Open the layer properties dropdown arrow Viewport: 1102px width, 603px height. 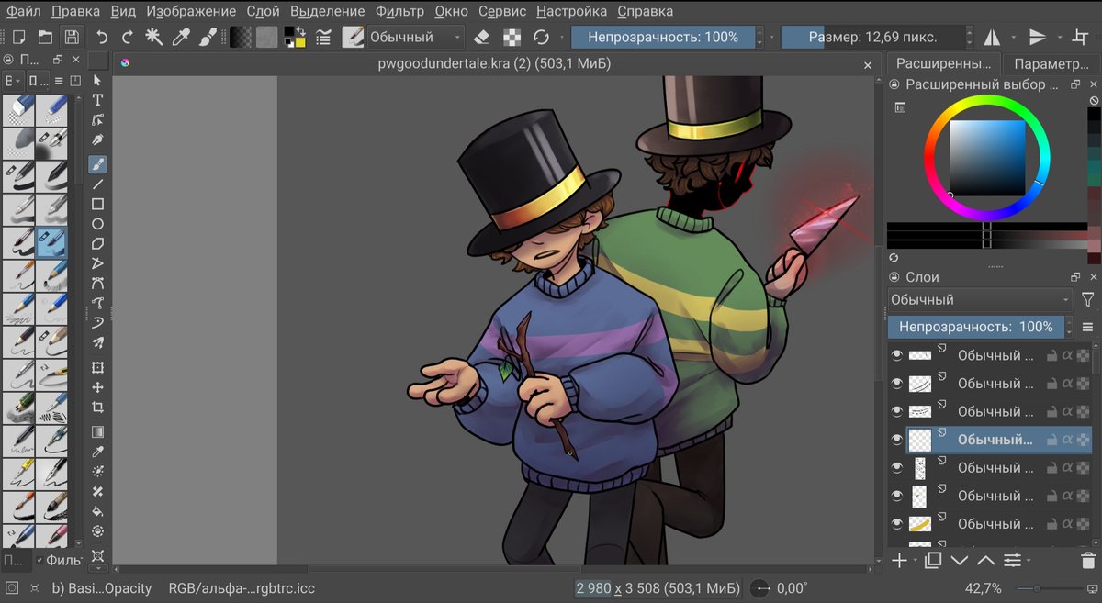(1029, 561)
